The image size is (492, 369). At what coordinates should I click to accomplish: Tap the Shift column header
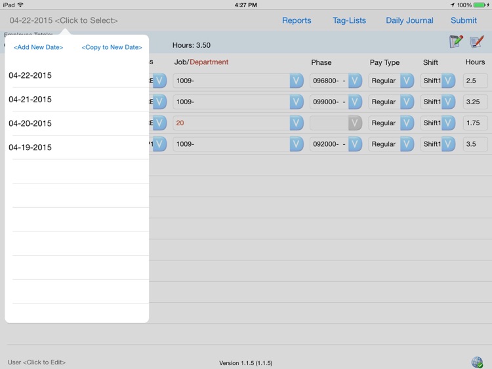pyautogui.click(x=430, y=62)
